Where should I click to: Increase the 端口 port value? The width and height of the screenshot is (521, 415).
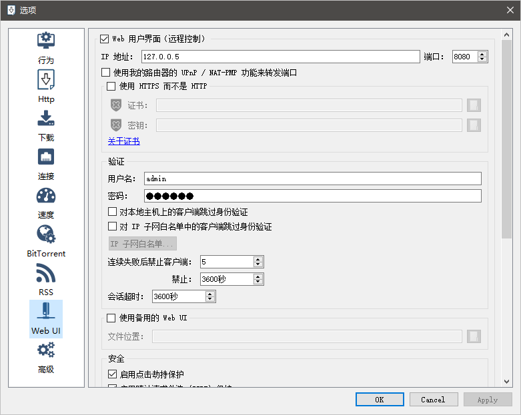(482, 54)
